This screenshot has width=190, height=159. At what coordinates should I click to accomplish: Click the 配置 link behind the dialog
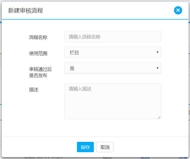pos(145,157)
